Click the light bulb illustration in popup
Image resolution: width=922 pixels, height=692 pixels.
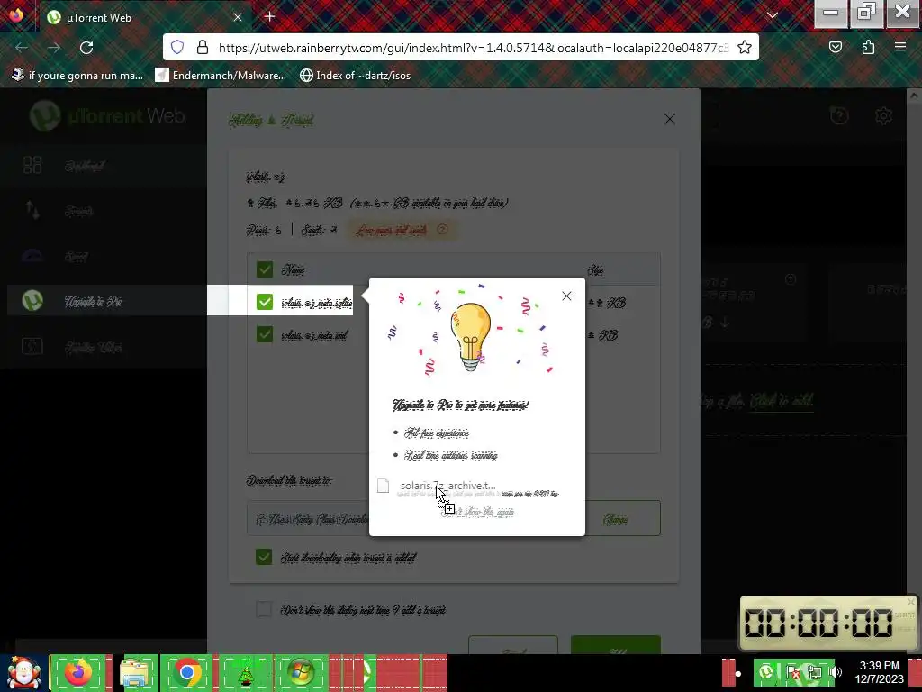470,336
